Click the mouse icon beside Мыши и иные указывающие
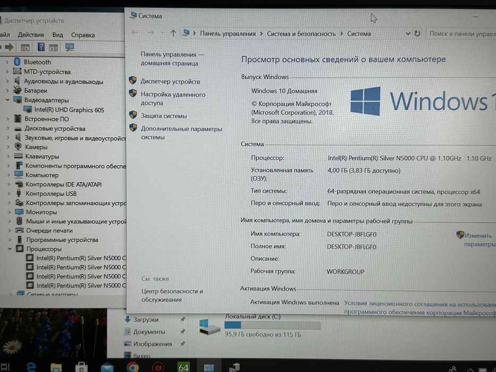The height and width of the screenshot is (372, 496). click(x=20, y=221)
